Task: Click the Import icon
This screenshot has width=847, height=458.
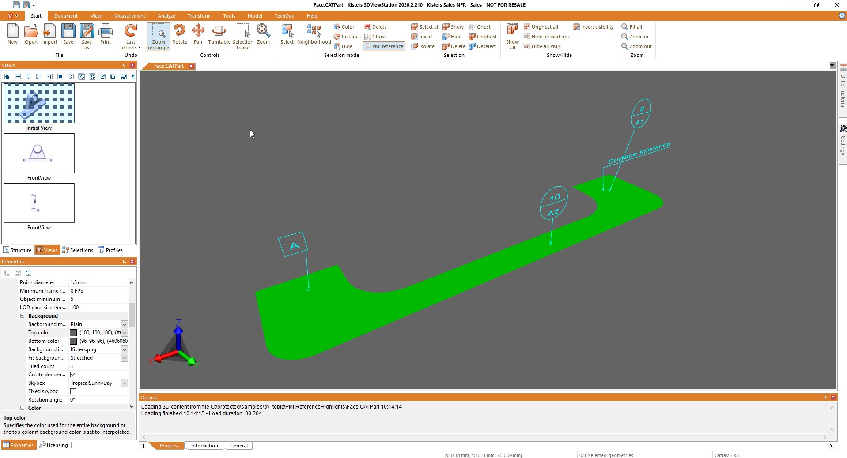Action: [x=49, y=34]
